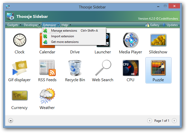The image size is (187, 133).
Task: Choose the Media Player gadget icon
Action: pos(130,40)
